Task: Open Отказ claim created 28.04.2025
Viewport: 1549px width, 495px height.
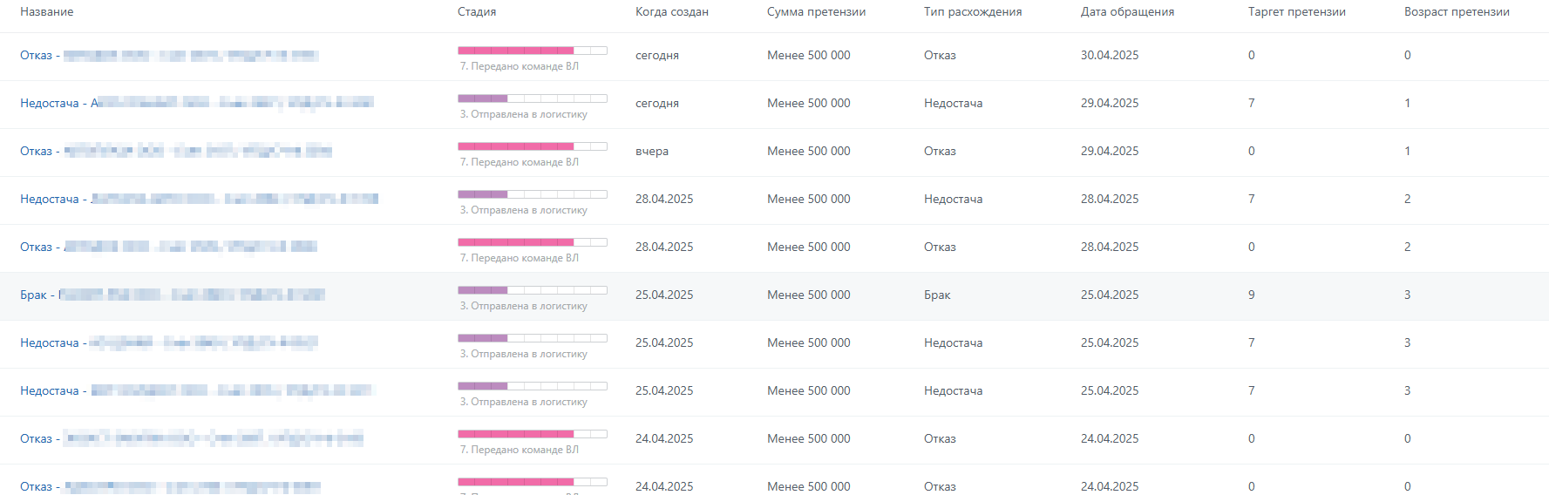Action: [x=169, y=247]
